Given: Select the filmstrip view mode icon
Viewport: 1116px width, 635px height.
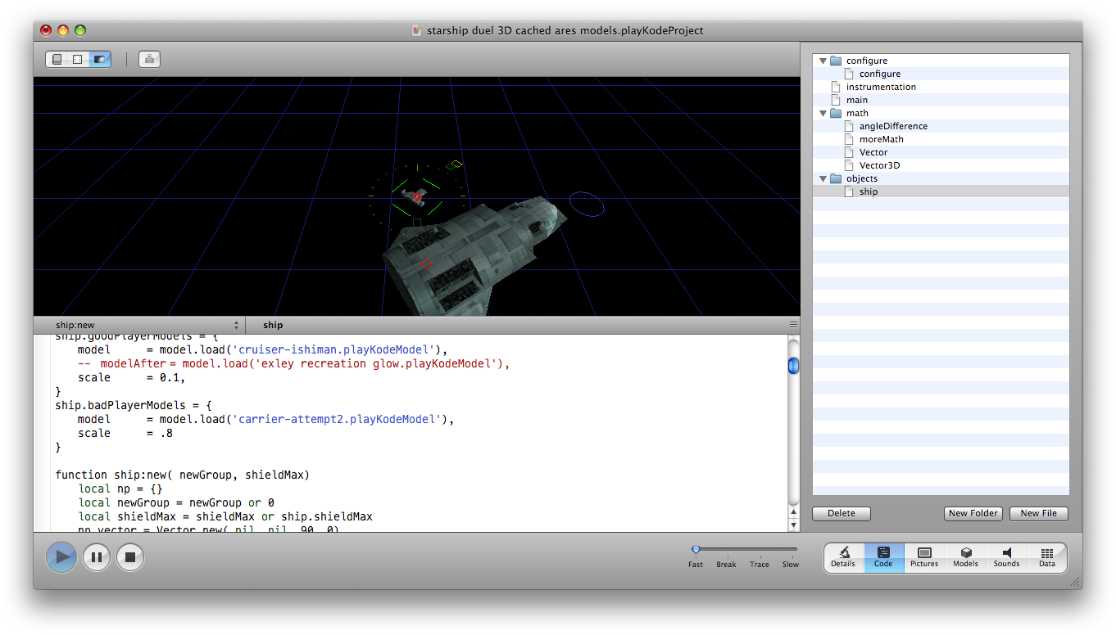Looking at the screenshot, I should 78,59.
